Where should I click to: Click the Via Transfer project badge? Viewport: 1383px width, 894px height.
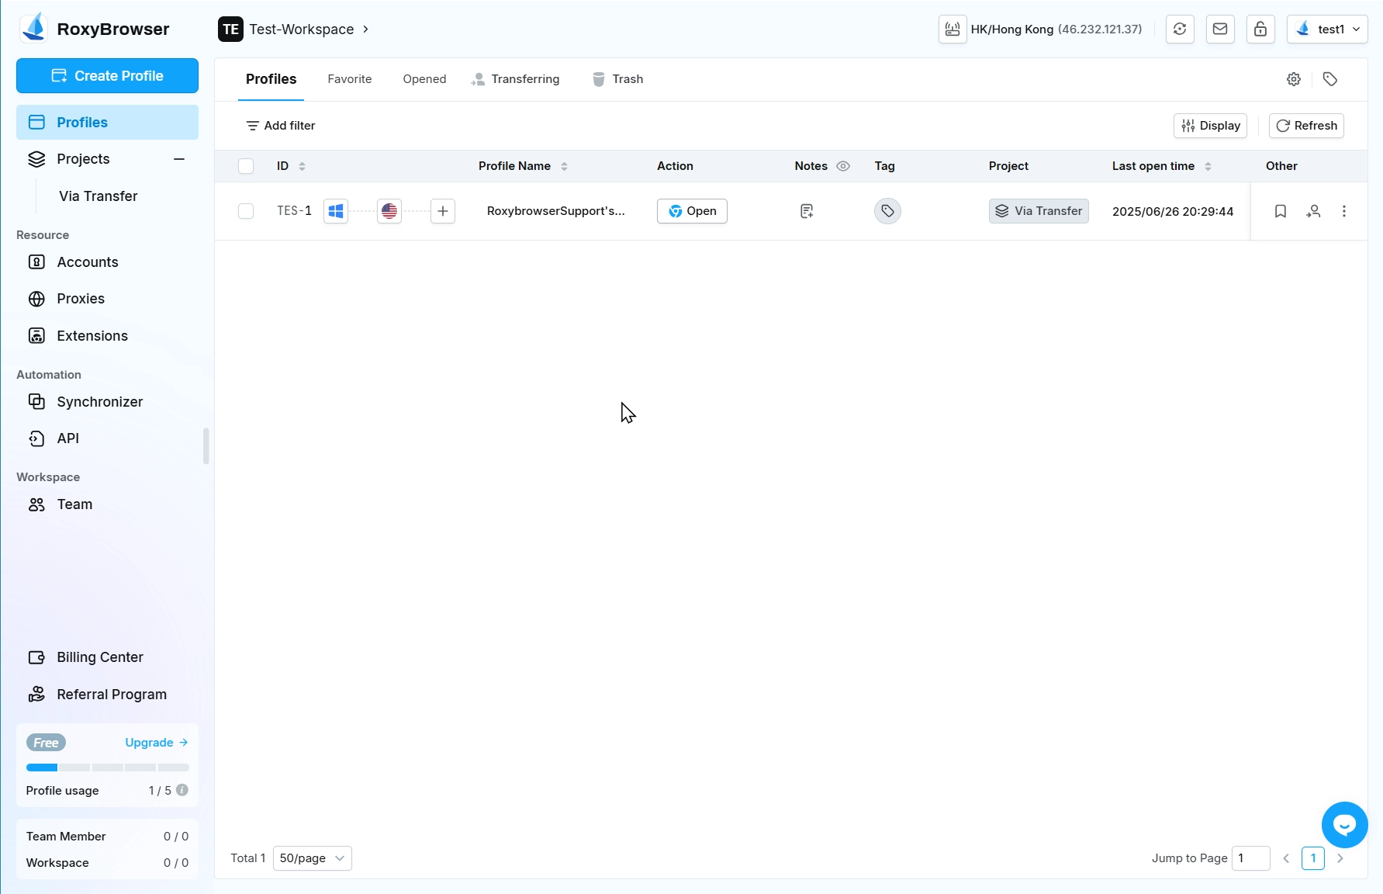pyautogui.click(x=1039, y=211)
